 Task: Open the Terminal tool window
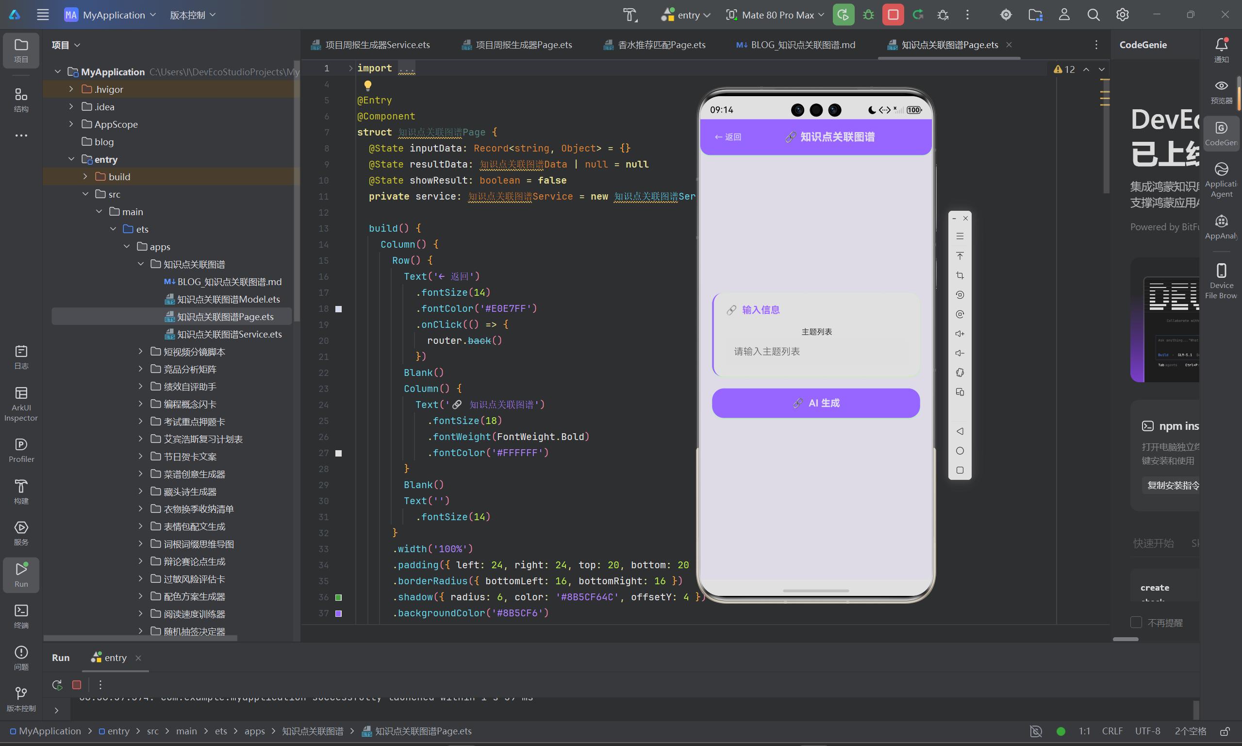(21, 616)
